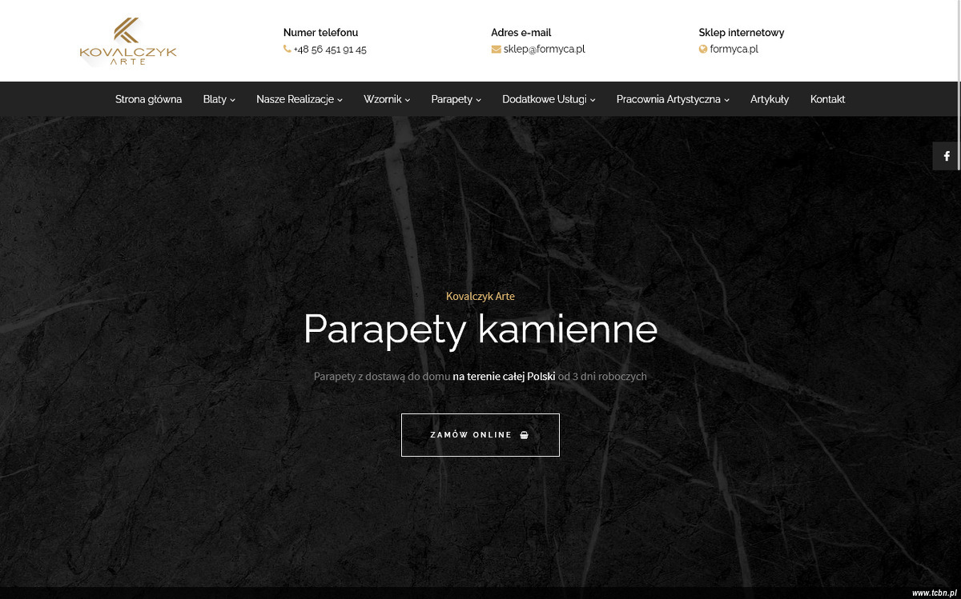Click the email envelope icon

[x=496, y=49]
